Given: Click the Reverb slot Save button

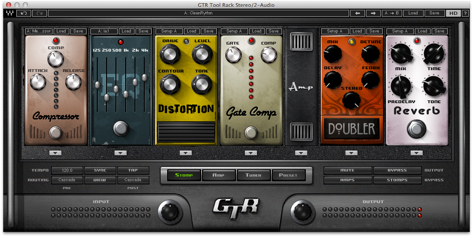Looking at the screenshot, I should click(x=439, y=31).
